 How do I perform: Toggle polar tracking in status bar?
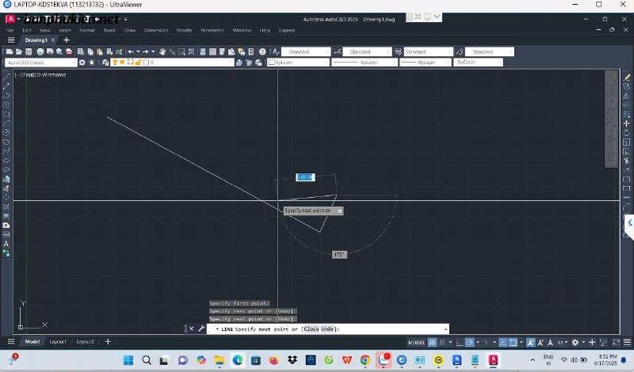tap(469, 342)
